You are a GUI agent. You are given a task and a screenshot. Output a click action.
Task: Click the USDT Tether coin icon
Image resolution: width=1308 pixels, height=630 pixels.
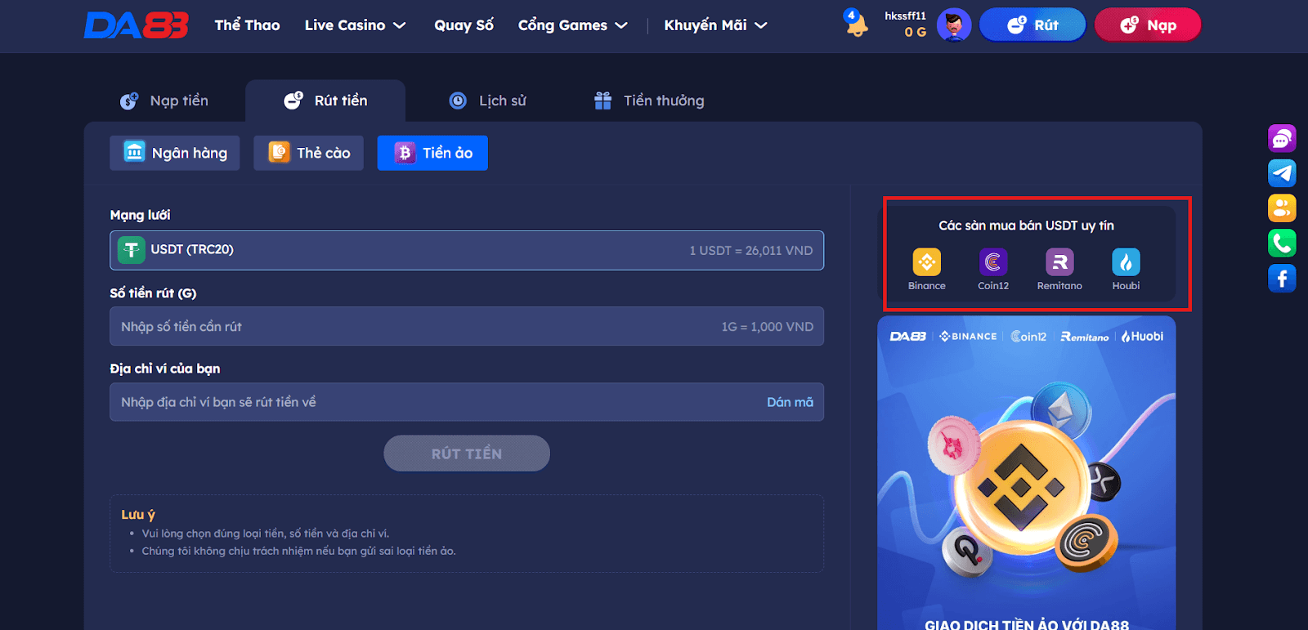click(x=131, y=250)
